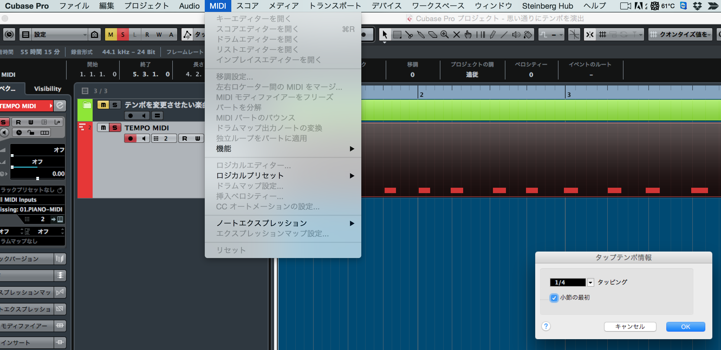The image size is (721, 350).
Task: Select the Range Selection tool
Action: (397, 35)
